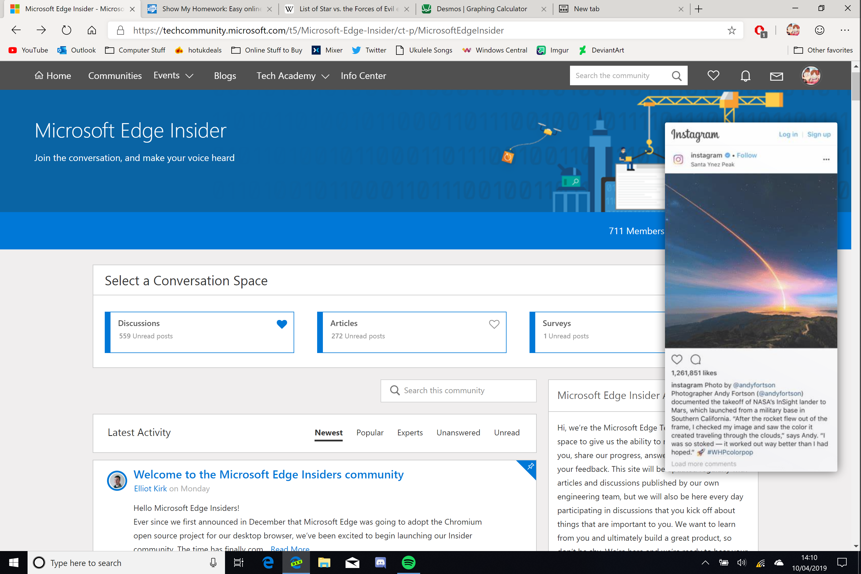View Popular posts in Latest Activity

click(x=370, y=432)
